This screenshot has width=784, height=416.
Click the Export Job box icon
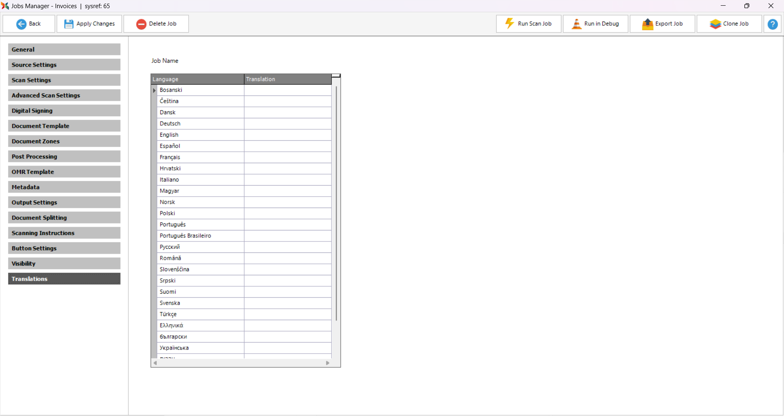pos(647,24)
